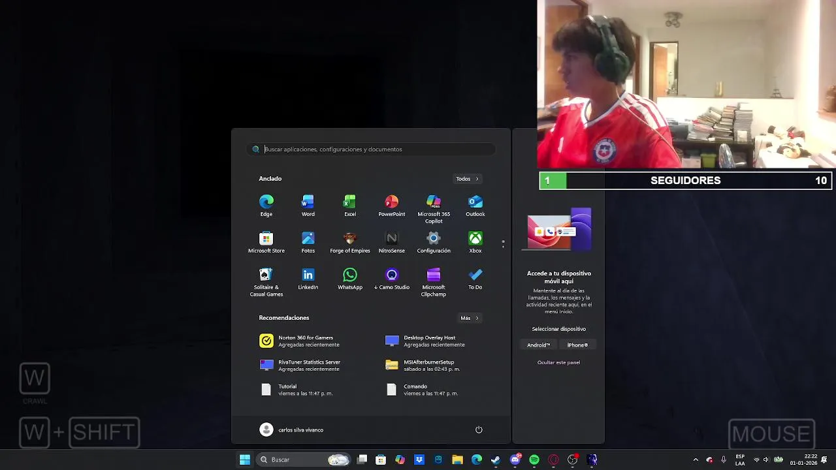
Task: Launch Word from the Start menu
Action: tap(308, 206)
